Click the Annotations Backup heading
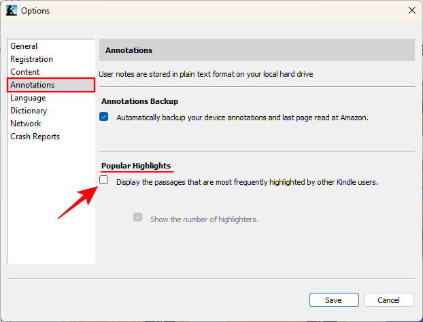This screenshot has width=423, height=322. (139, 101)
